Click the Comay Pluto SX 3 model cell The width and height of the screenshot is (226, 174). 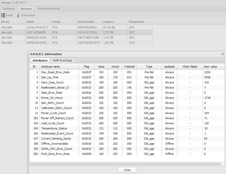tap(37, 27)
